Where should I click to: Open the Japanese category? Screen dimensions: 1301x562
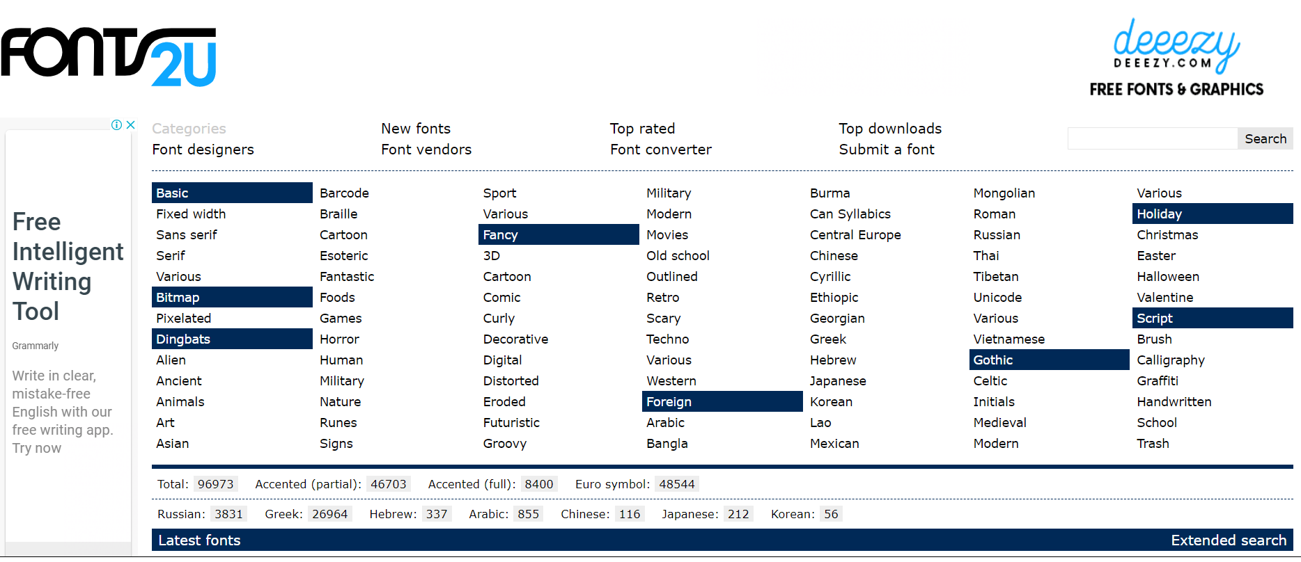[838, 380]
